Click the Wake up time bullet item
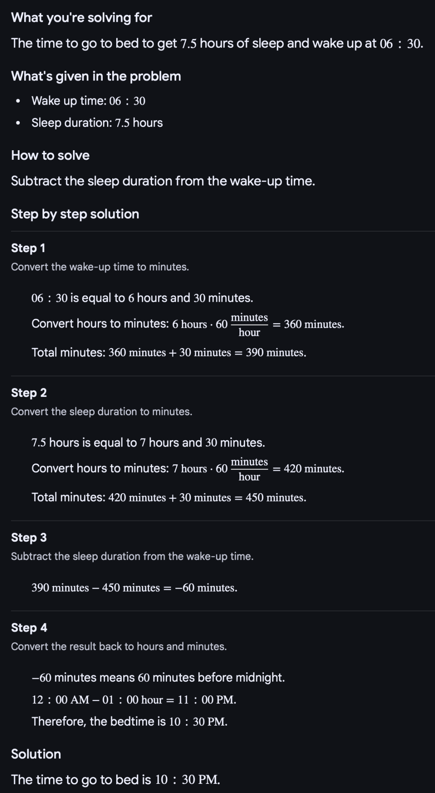Screen dimensions: 435x793 coord(88,101)
